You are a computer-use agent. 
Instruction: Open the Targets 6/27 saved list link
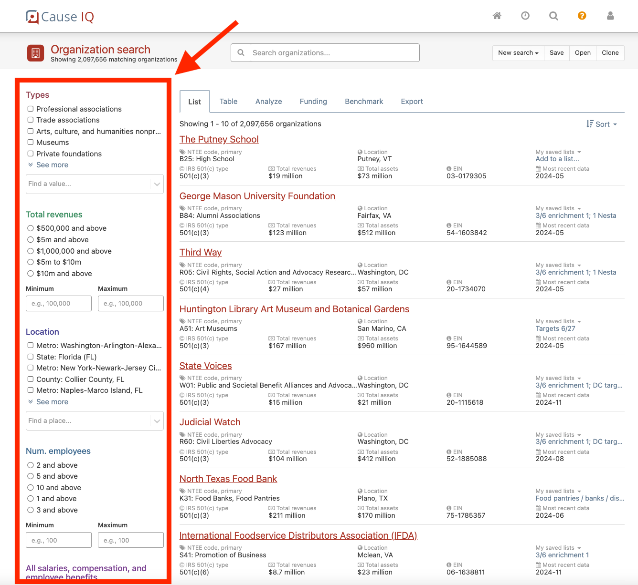555,328
